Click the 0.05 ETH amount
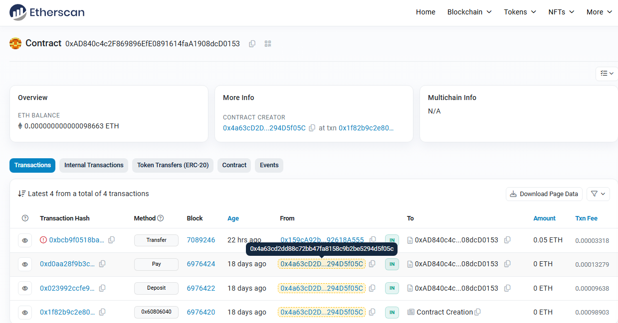 pyautogui.click(x=548, y=240)
